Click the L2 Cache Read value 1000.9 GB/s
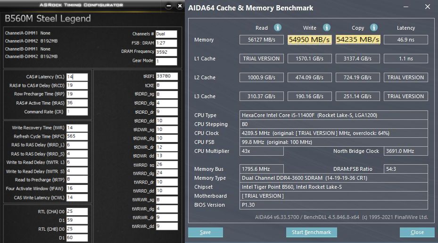Viewport: 438px width, 243px height. (262, 77)
